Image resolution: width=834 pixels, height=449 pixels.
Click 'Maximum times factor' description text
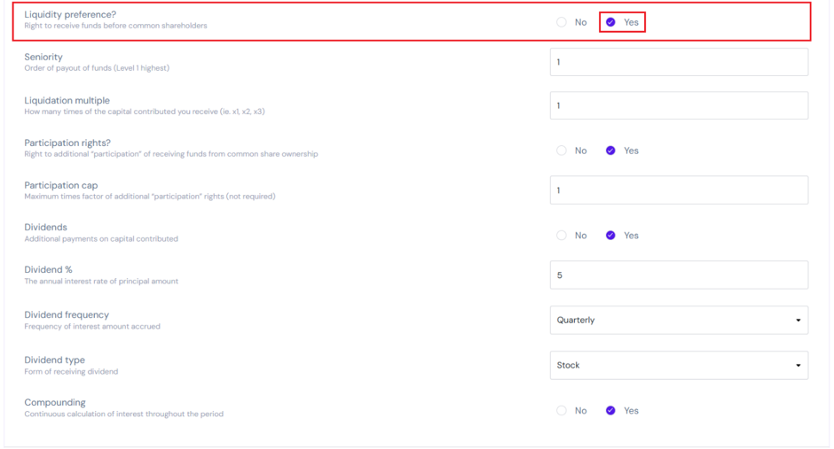[x=150, y=197]
